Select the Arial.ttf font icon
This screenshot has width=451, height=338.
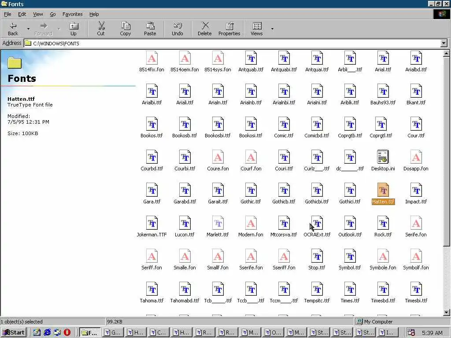383,58
